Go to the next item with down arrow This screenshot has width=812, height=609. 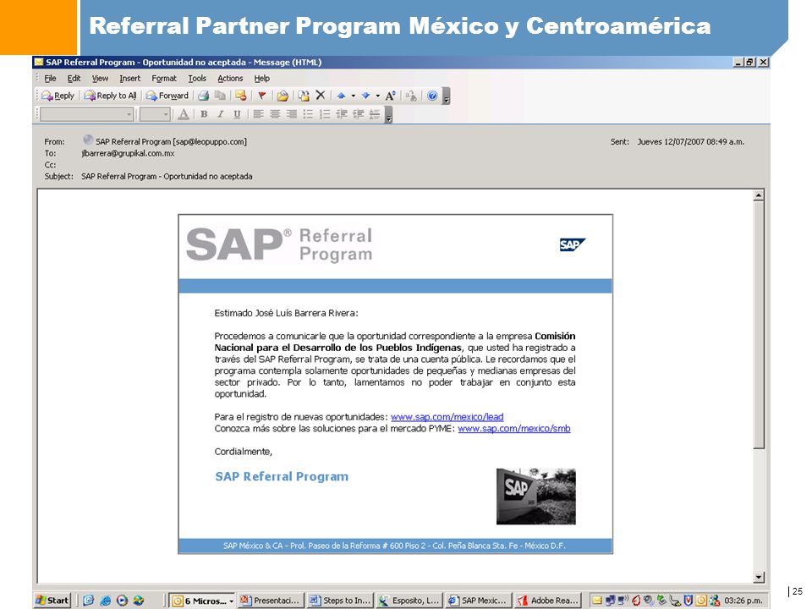[x=365, y=96]
